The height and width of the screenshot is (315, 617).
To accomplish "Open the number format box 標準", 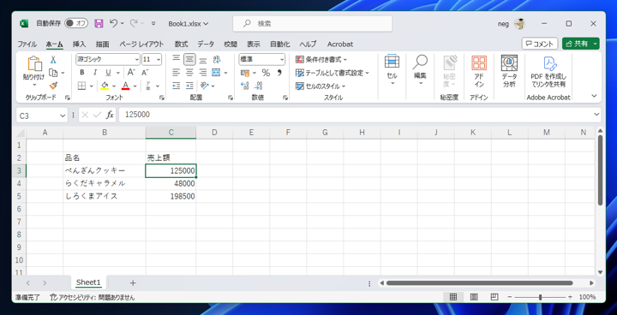I will coord(262,59).
